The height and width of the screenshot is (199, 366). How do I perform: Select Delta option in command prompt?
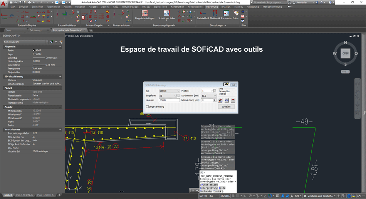(222, 188)
